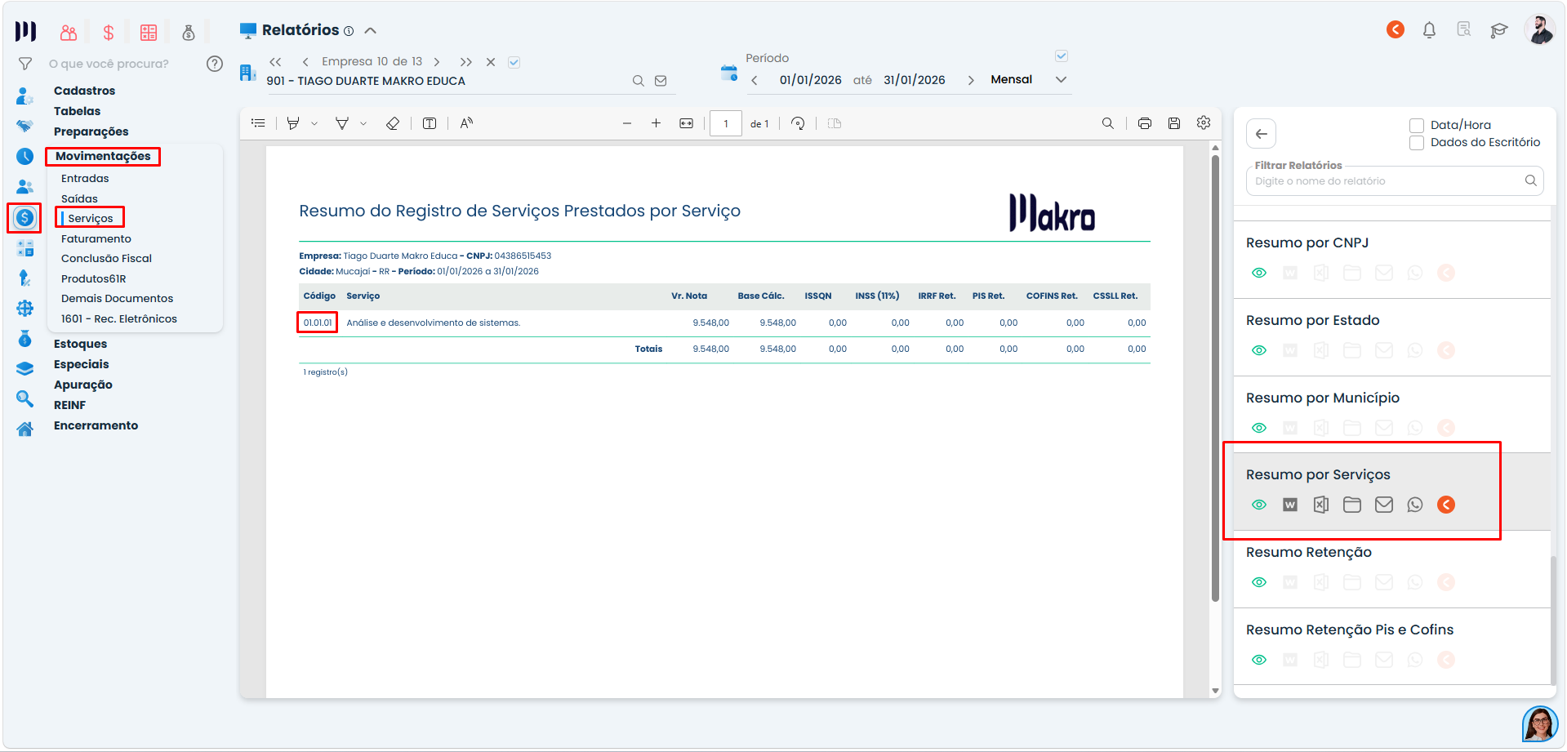Viewport: 1567px width, 752px height.
Task: Select the eraser tool in report toolbar
Action: click(x=393, y=123)
